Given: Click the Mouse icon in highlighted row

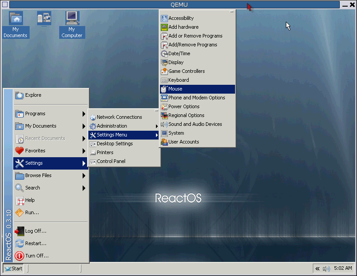Looking at the screenshot, I should [x=164, y=89].
